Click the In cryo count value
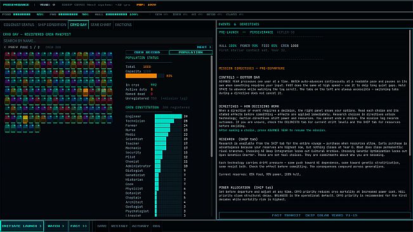The image size is (413, 232). click(154, 85)
